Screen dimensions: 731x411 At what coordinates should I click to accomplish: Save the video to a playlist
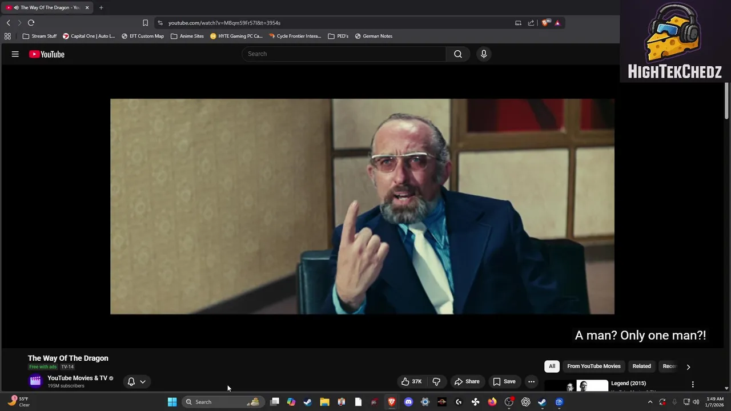tap(504, 381)
